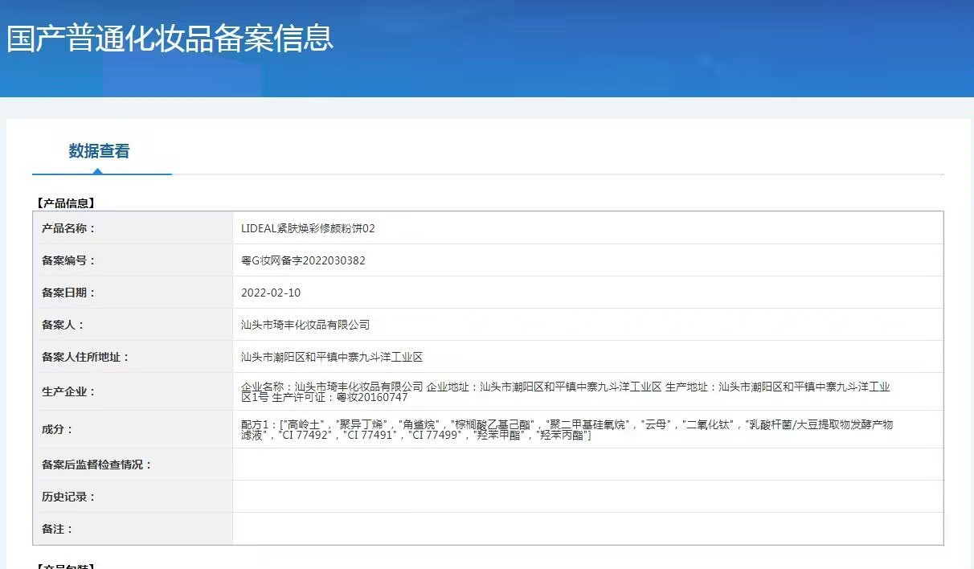Click the 成分 label cell
Viewport: 974px width, 569px height.
click(133, 429)
